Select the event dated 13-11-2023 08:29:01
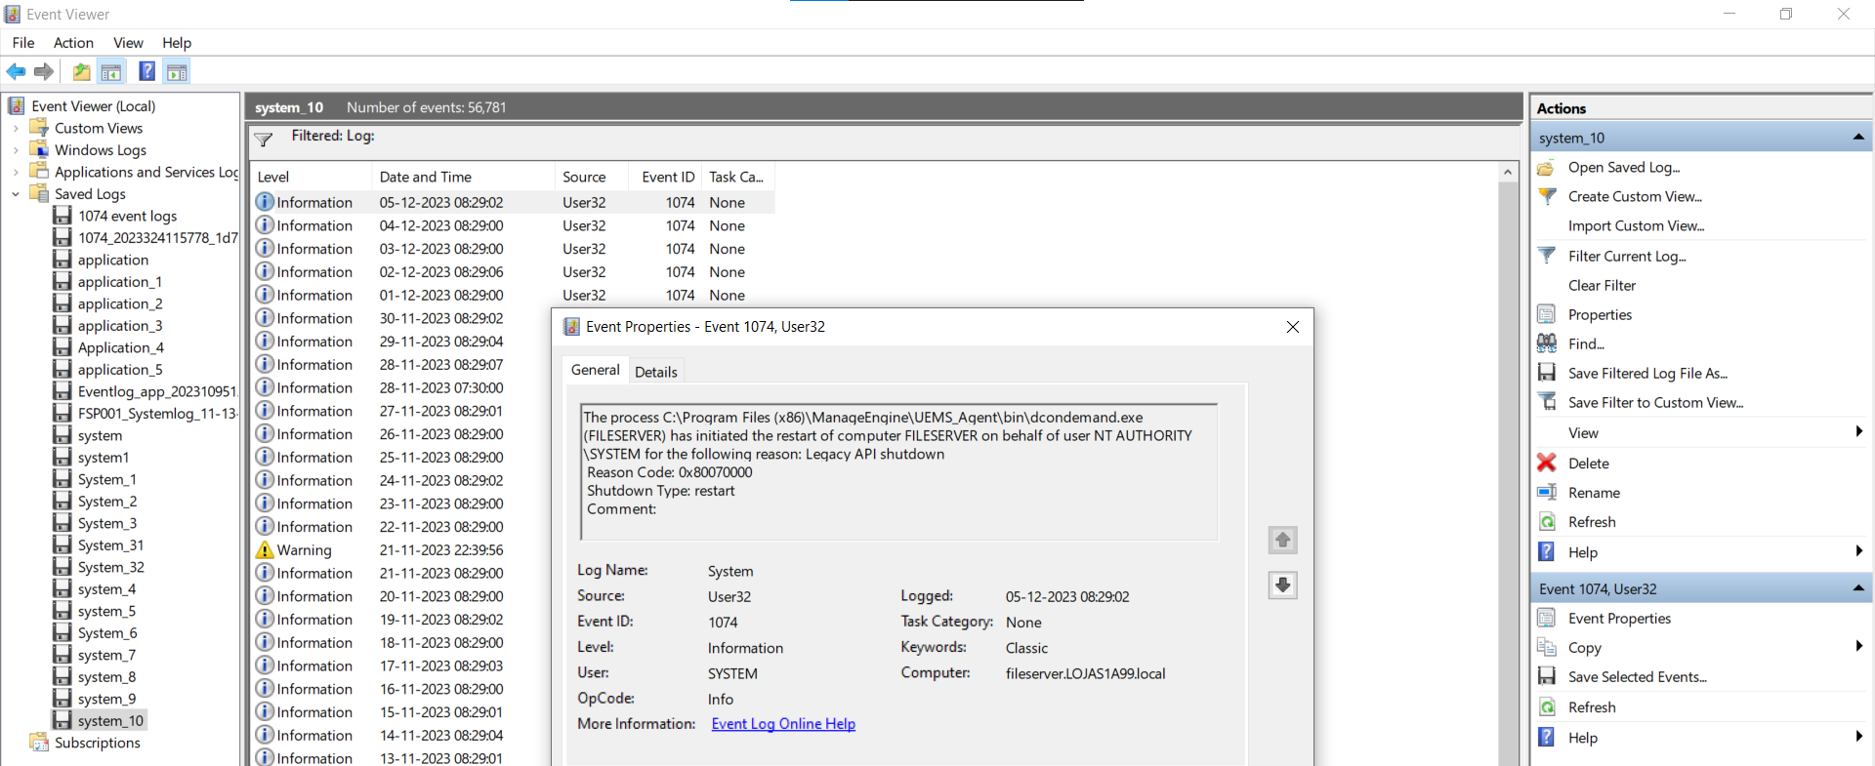 [400, 757]
